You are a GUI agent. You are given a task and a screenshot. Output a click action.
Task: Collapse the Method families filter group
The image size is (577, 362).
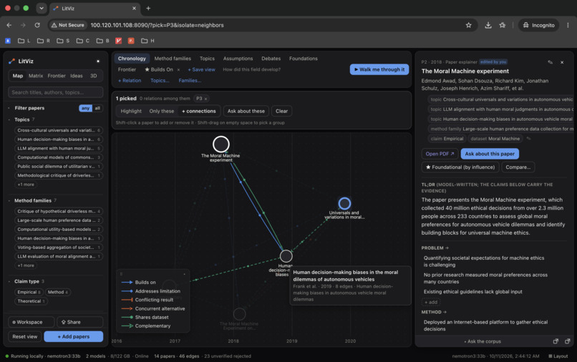click(9, 200)
